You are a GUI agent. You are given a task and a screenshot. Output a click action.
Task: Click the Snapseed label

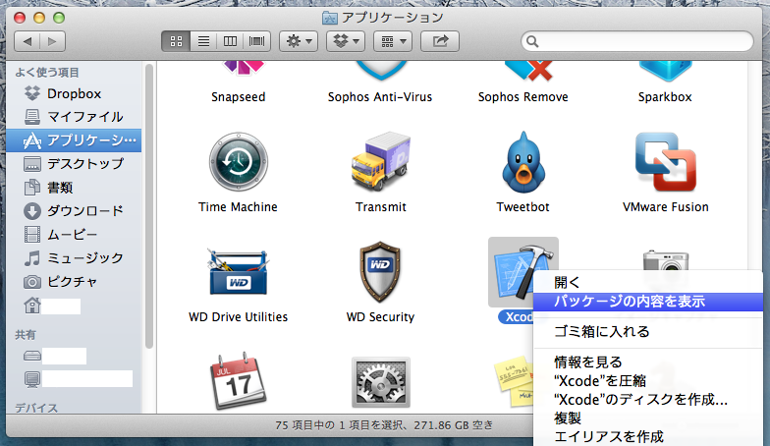[x=238, y=97]
